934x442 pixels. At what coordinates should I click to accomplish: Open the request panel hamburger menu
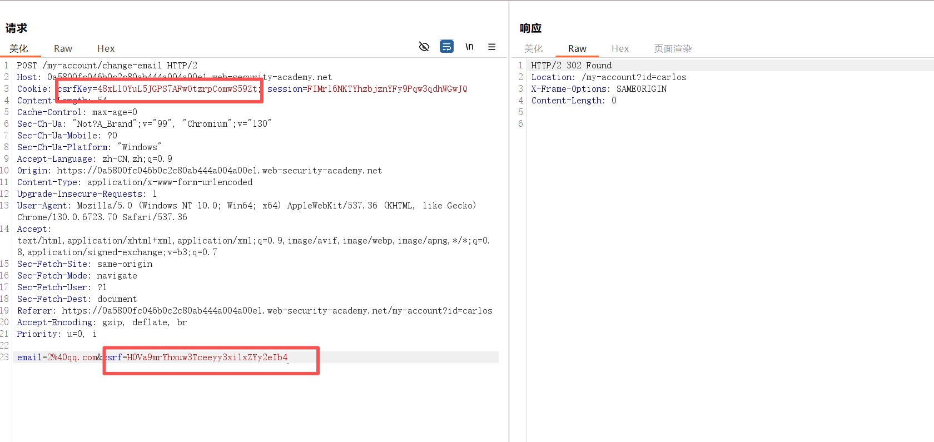(492, 47)
